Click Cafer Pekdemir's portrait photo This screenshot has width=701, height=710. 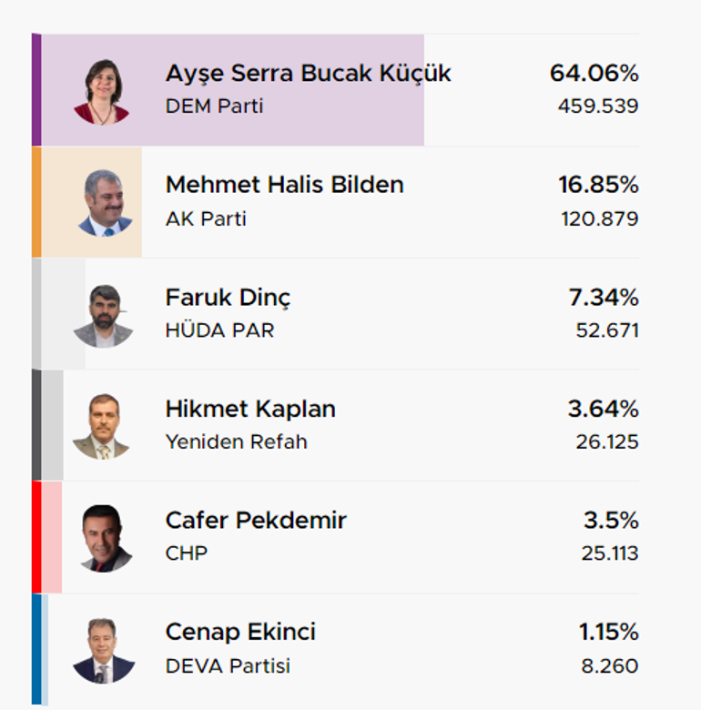(x=106, y=539)
